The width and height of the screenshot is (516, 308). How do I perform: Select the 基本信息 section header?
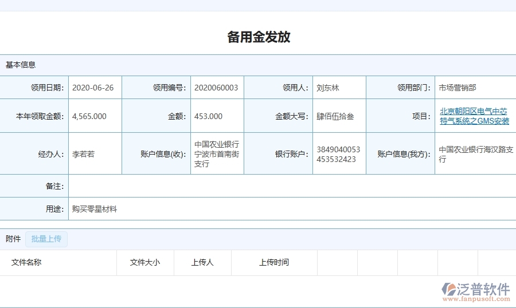(x=21, y=65)
